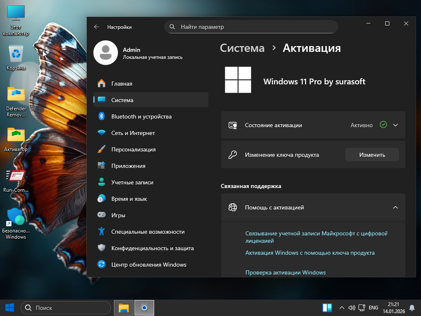Click the back arrow in Settings
Viewport: 421px width, 316px height.
(x=97, y=27)
